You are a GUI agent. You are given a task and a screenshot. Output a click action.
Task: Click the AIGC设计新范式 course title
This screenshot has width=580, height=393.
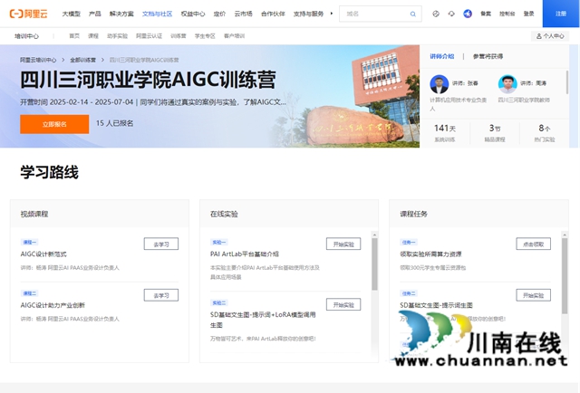pyautogui.click(x=43, y=254)
